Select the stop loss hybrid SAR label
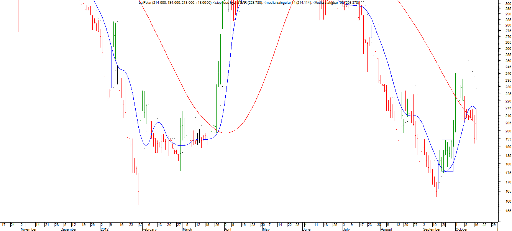This screenshot has height=231, width=512. [x=238, y=3]
